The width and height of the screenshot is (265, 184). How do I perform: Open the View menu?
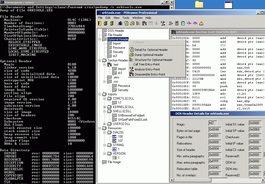tap(116, 18)
